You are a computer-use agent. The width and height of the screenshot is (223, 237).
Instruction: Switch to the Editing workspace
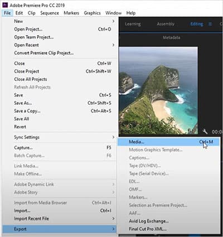[x=197, y=24]
